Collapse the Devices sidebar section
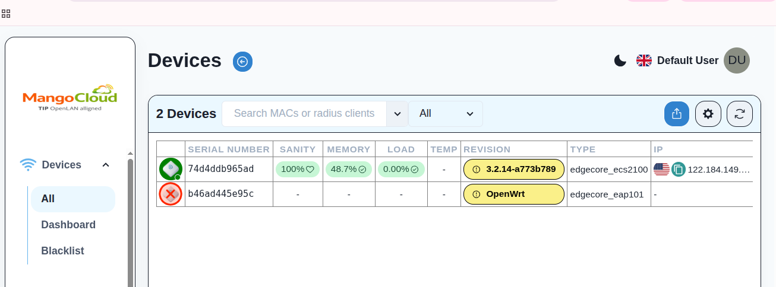This screenshot has height=287, width=776. tap(106, 165)
